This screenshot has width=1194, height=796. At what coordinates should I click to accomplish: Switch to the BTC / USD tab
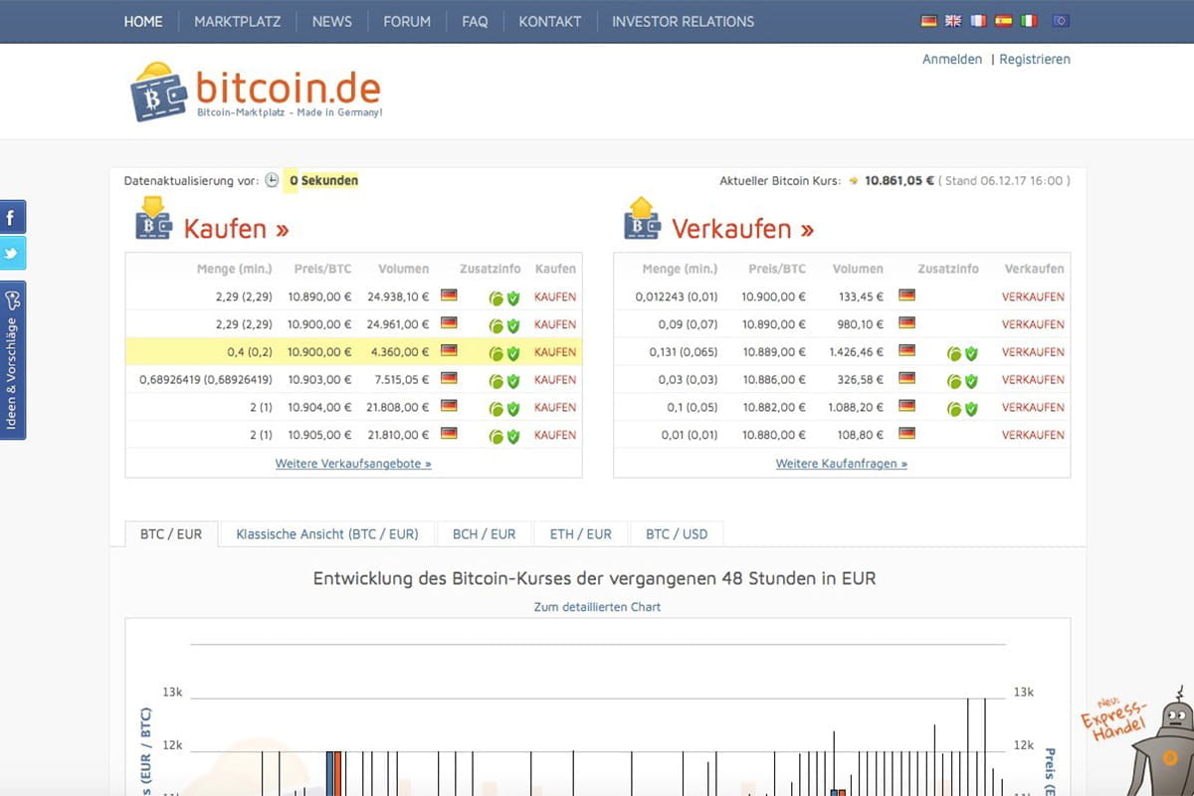[x=677, y=534]
